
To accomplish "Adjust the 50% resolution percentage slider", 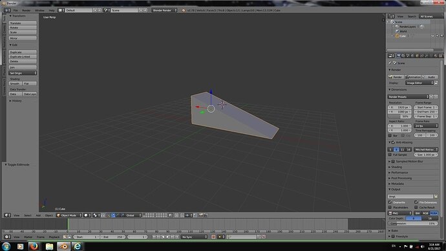I will [399, 116].
